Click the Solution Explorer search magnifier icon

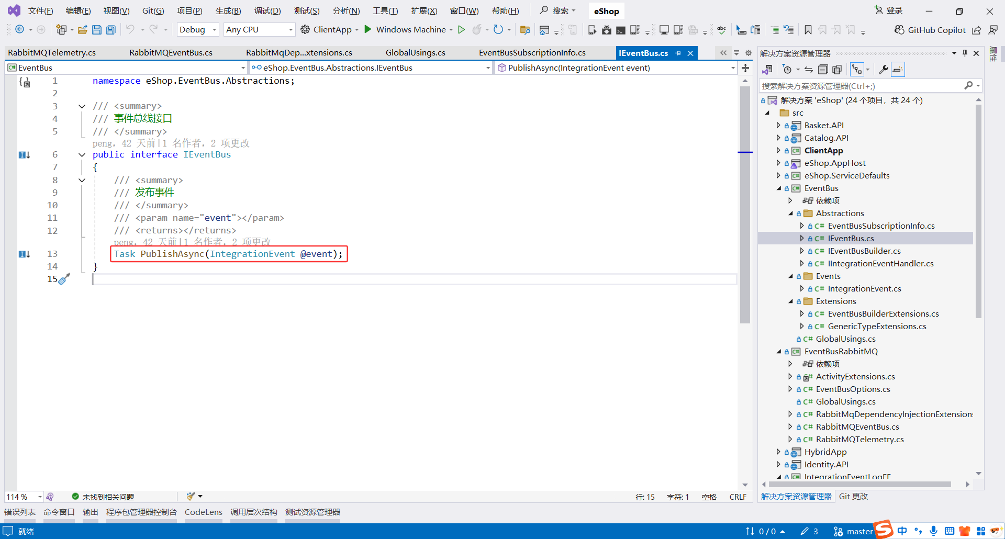pyautogui.click(x=969, y=85)
